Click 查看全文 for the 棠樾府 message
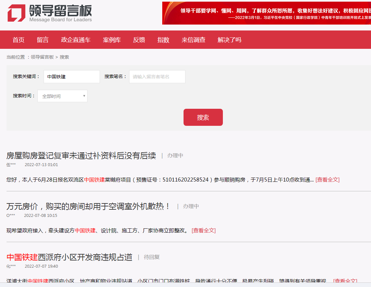The height and width of the screenshot is (287, 371). 327,180
